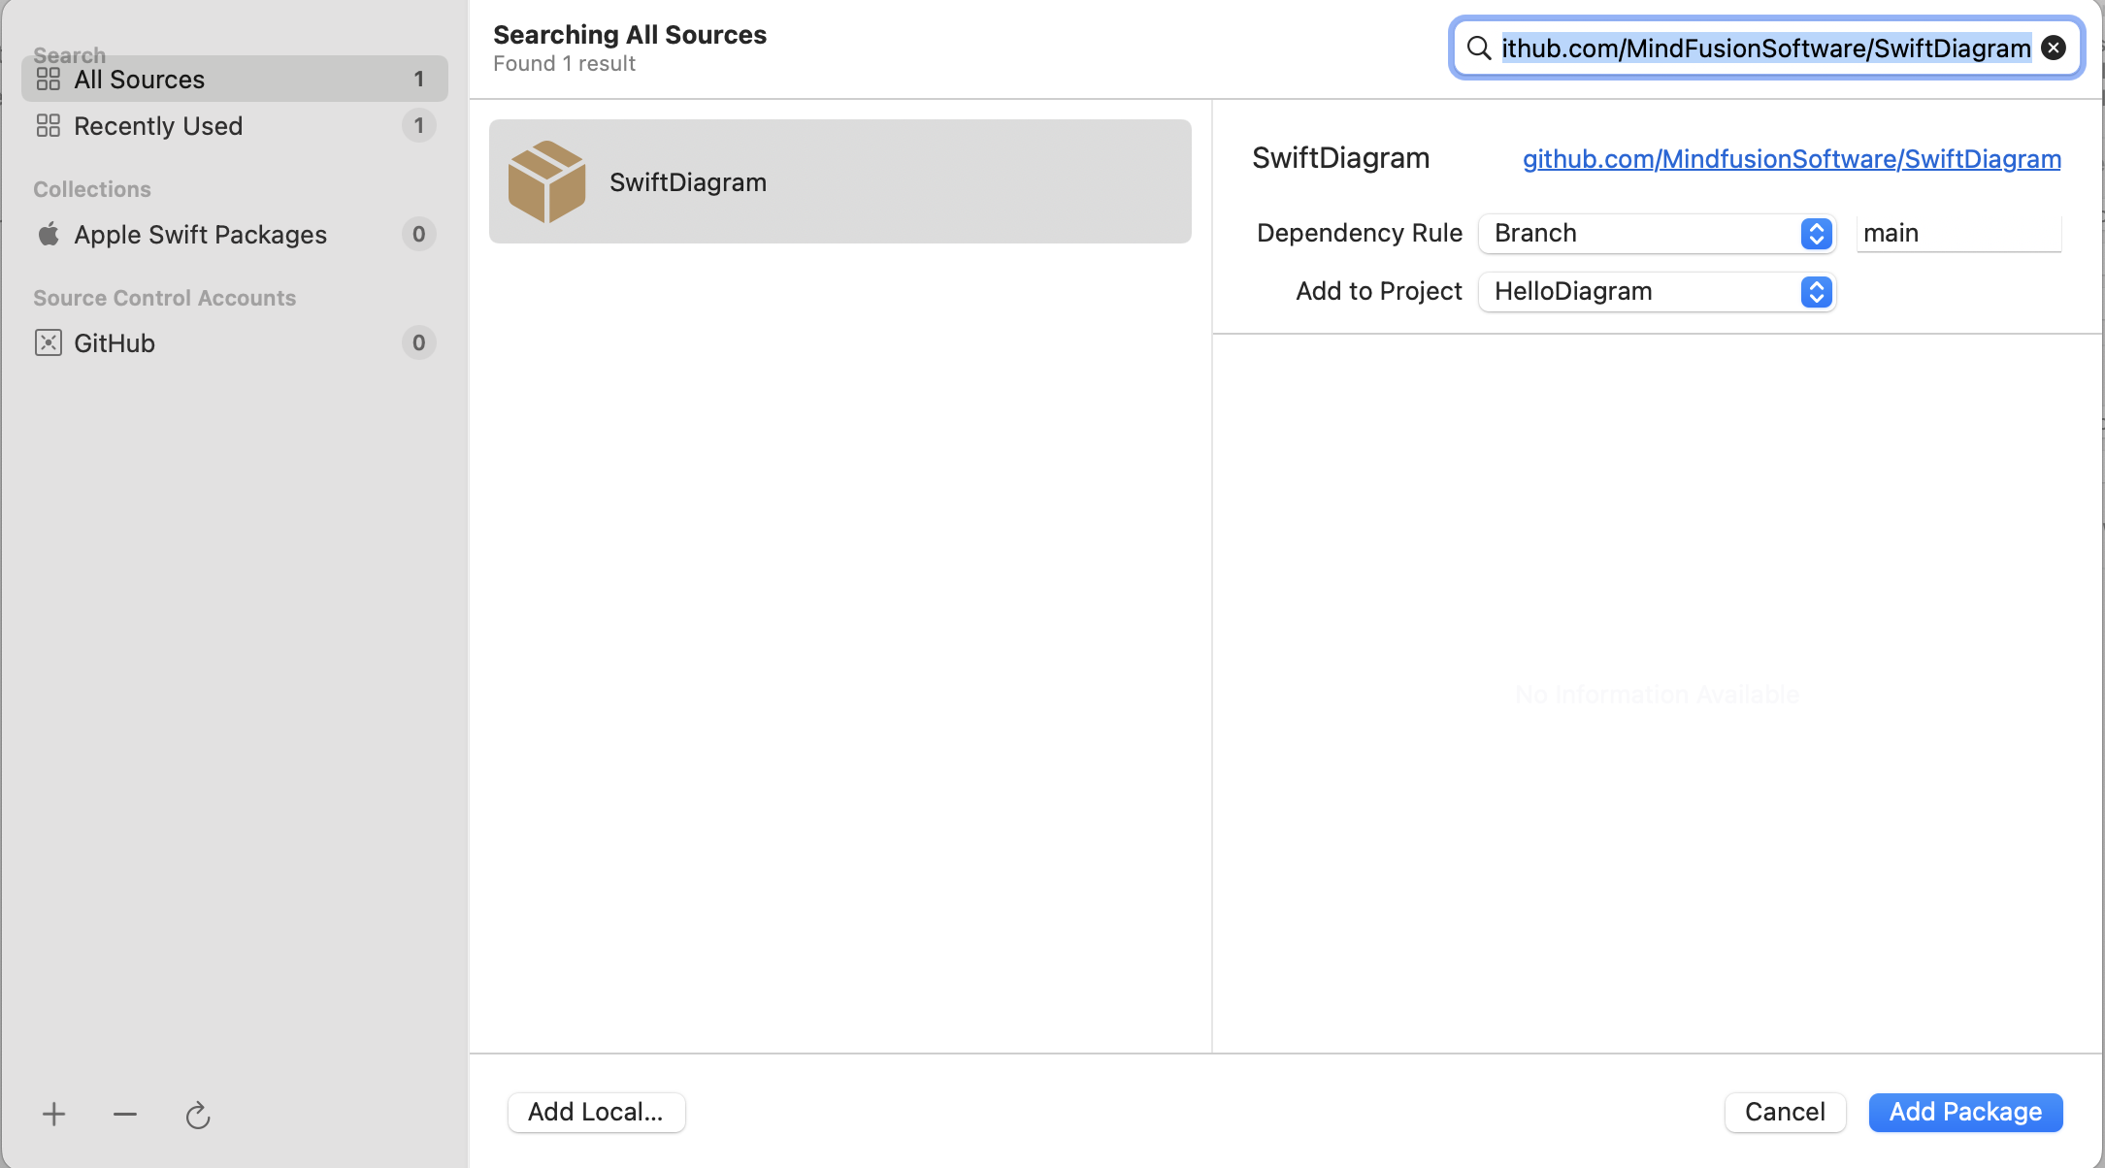Click the Recently Used icon in sidebar
The height and width of the screenshot is (1168, 2105).
46,125
